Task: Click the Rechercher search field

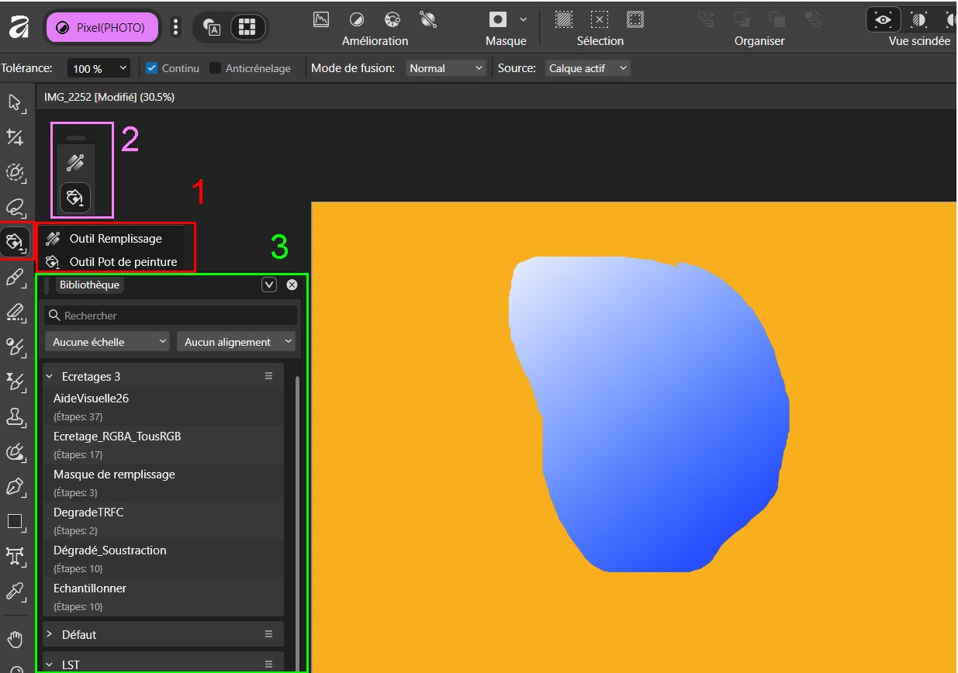Action: click(171, 316)
